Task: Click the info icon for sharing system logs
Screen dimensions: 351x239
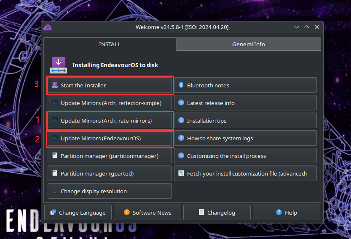Action: 181,138
